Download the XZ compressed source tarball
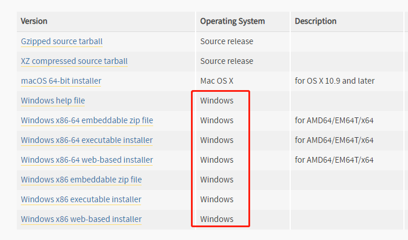Image resolution: width=408 pixels, height=240 pixels. pos(74,61)
